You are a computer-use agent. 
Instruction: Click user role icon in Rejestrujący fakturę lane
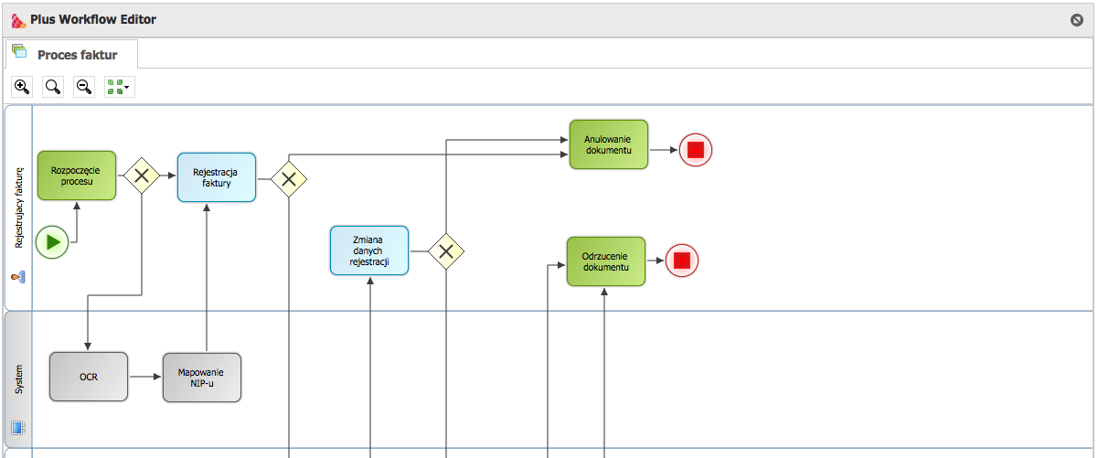[18, 276]
